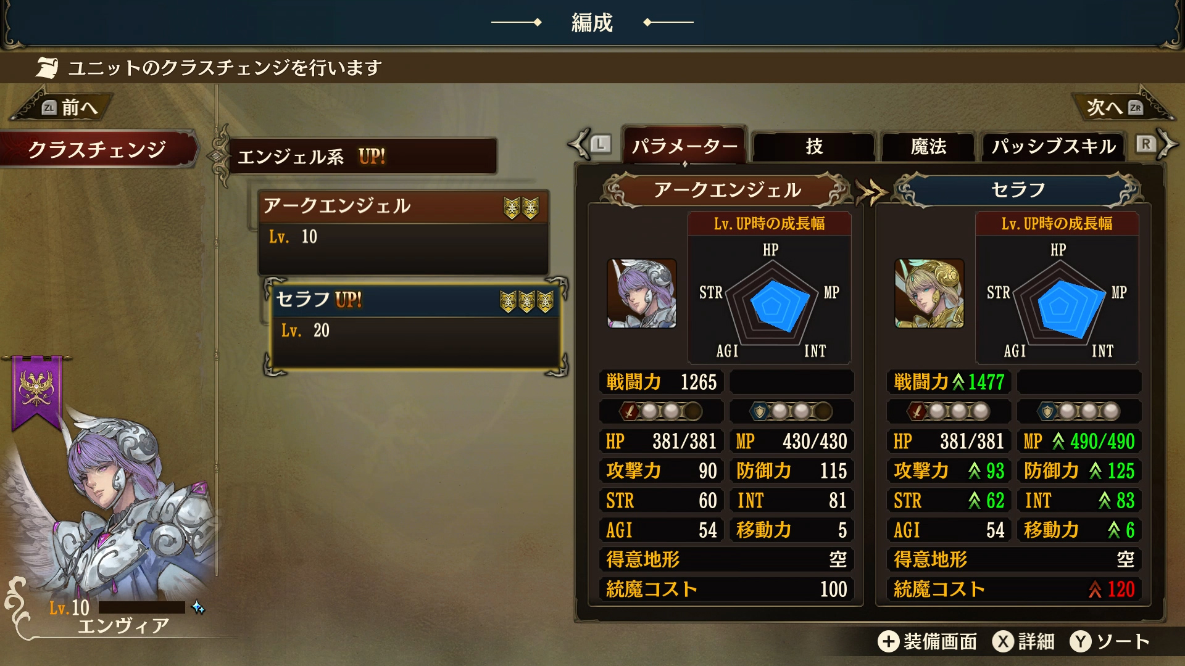Click the three crest rank icons on セラフ
Viewport: 1185px width, 666px height.
click(526, 302)
